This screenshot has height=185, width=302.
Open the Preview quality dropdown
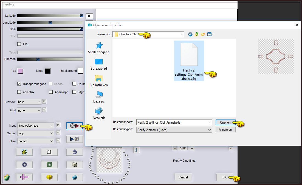coord(29,102)
